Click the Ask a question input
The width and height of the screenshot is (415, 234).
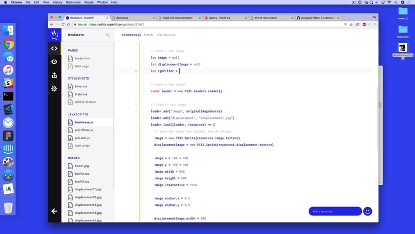pos(335,211)
